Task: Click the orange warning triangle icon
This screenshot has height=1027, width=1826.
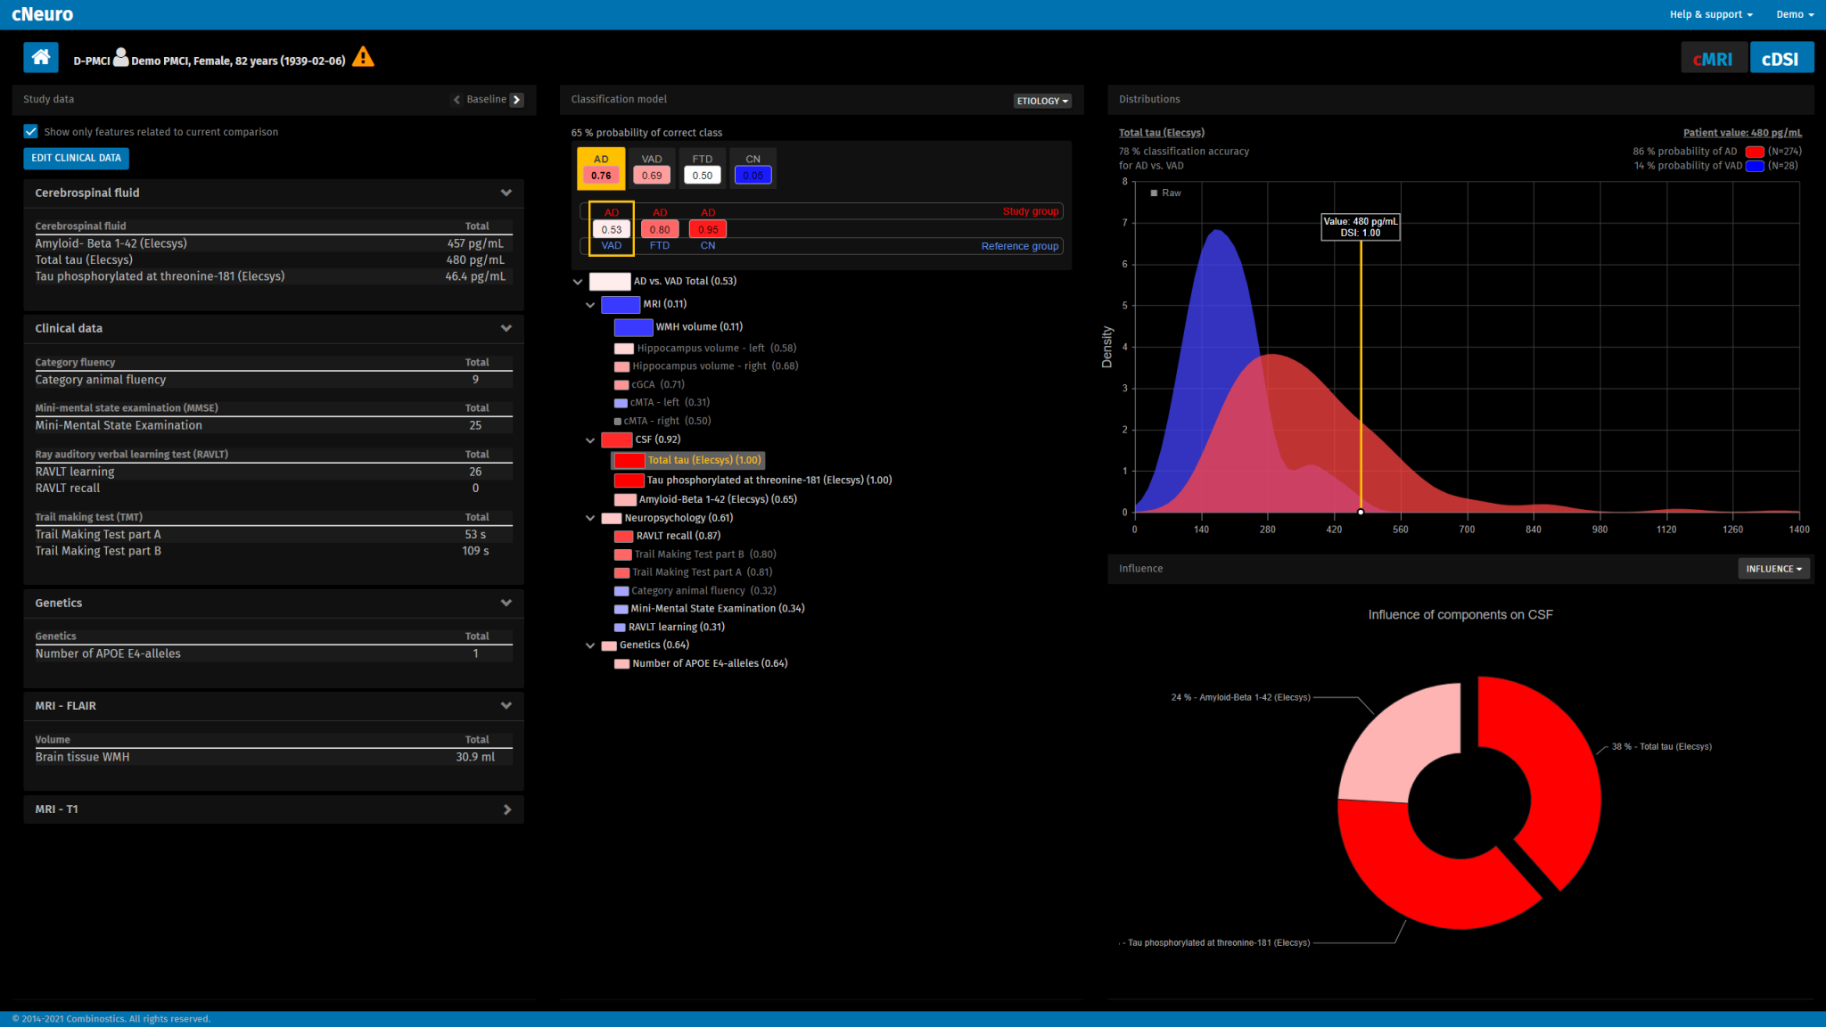Action: 363,58
